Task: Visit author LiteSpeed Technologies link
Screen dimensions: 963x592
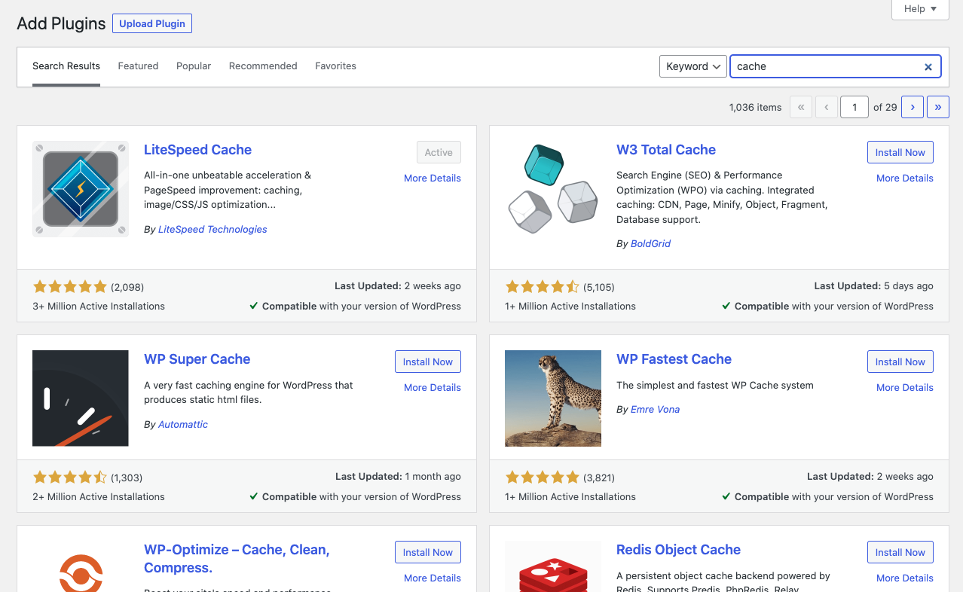Action: [x=212, y=230]
